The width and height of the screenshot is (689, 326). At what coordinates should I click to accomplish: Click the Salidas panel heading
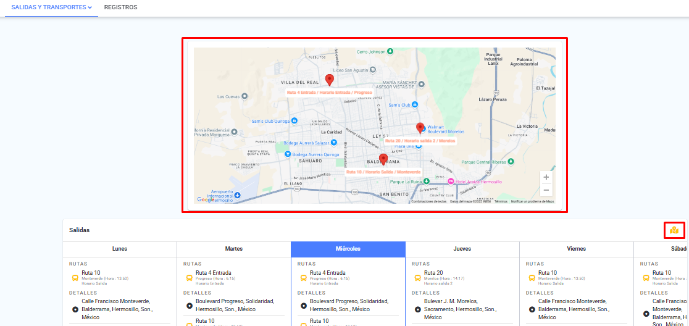80,230
